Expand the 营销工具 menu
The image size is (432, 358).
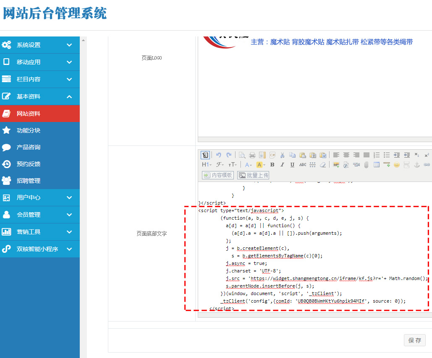pyautogui.click(x=40, y=232)
